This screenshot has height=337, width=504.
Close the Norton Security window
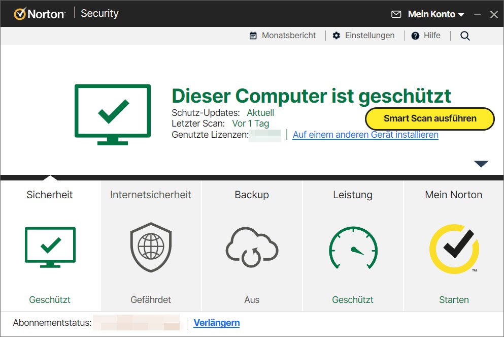point(494,14)
